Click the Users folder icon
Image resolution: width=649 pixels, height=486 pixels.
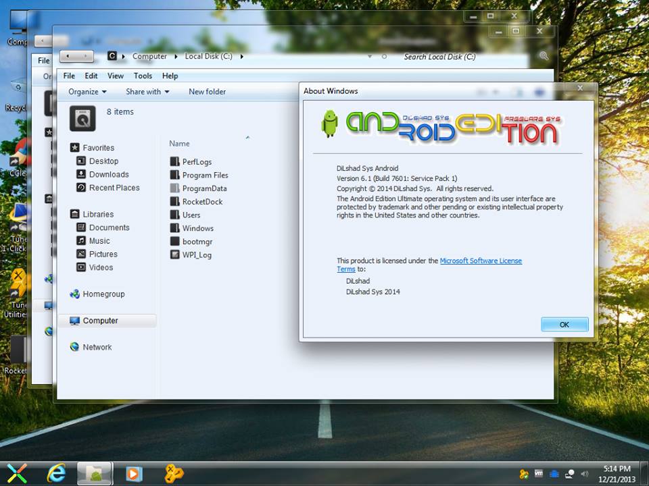click(174, 215)
